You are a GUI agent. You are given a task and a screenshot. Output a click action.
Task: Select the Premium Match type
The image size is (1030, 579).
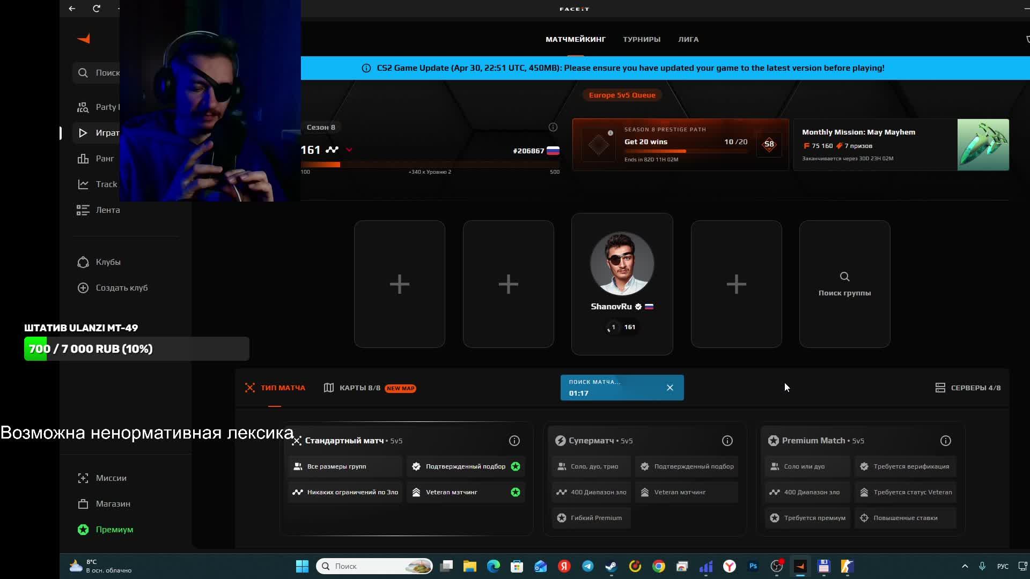860,479
